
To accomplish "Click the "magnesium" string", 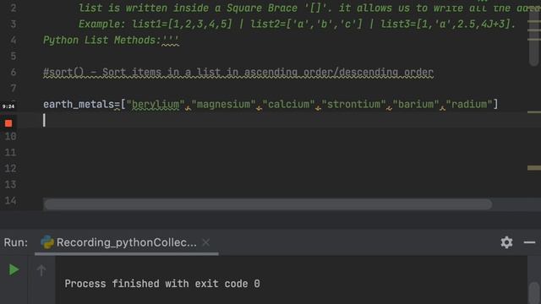I will (x=223, y=104).
